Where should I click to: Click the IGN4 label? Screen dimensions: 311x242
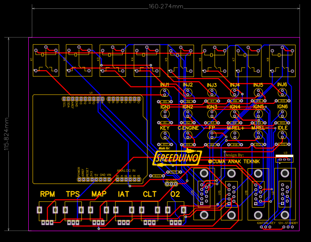click(x=235, y=107)
